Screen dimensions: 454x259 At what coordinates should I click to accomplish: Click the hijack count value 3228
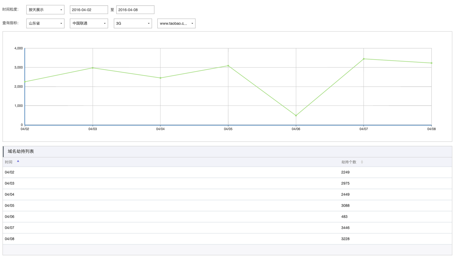[345, 239]
